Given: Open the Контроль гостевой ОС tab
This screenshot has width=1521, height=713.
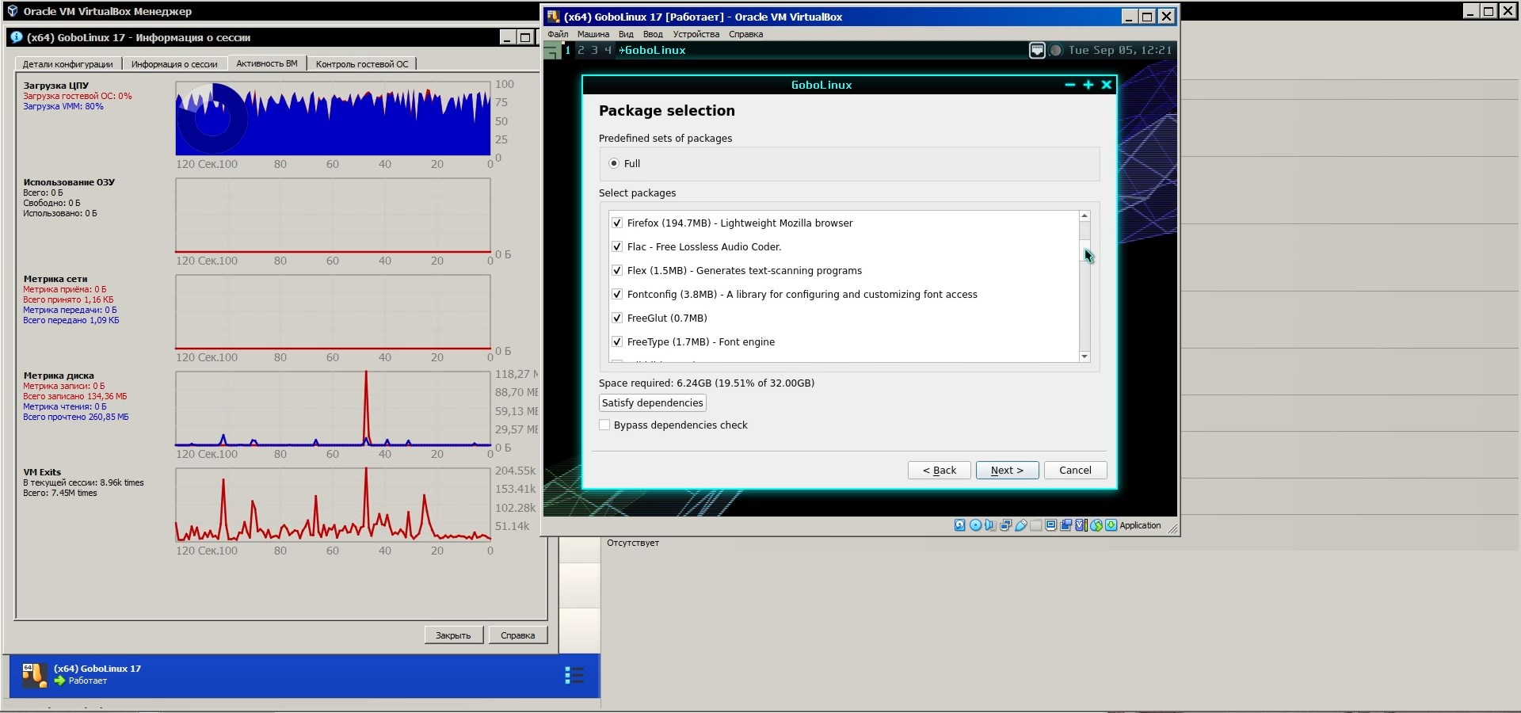Looking at the screenshot, I should coord(362,64).
